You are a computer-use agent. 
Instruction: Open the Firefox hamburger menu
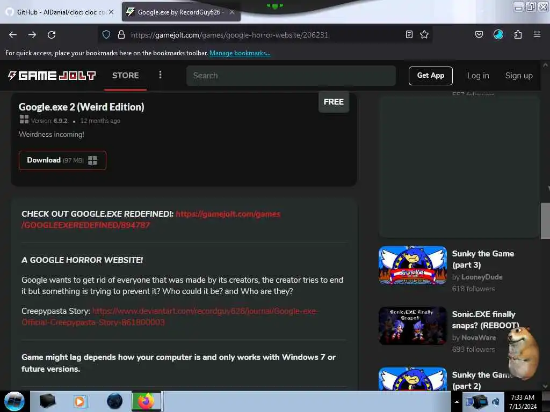[x=537, y=34]
